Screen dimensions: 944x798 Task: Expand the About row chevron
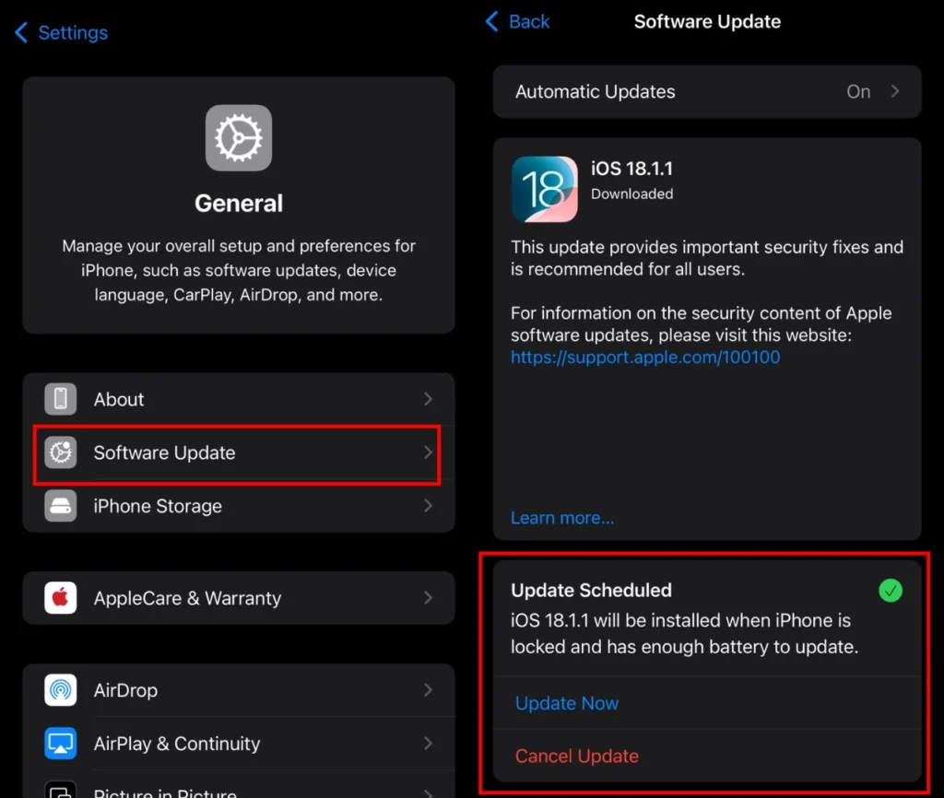(428, 399)
